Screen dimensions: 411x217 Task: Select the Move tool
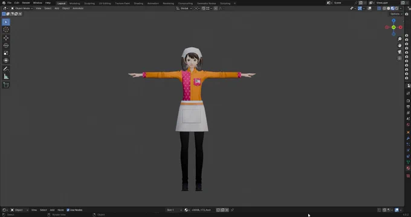pos(6,38)
